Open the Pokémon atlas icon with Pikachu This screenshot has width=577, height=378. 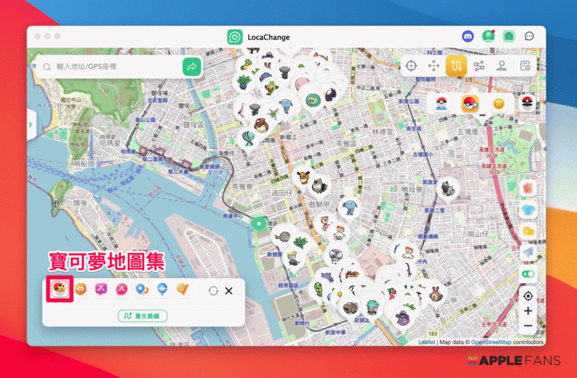point(60,290)
